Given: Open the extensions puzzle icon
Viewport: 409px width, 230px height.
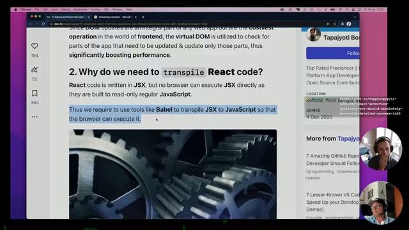Looking at the screenshot, I should pos(343,24).
